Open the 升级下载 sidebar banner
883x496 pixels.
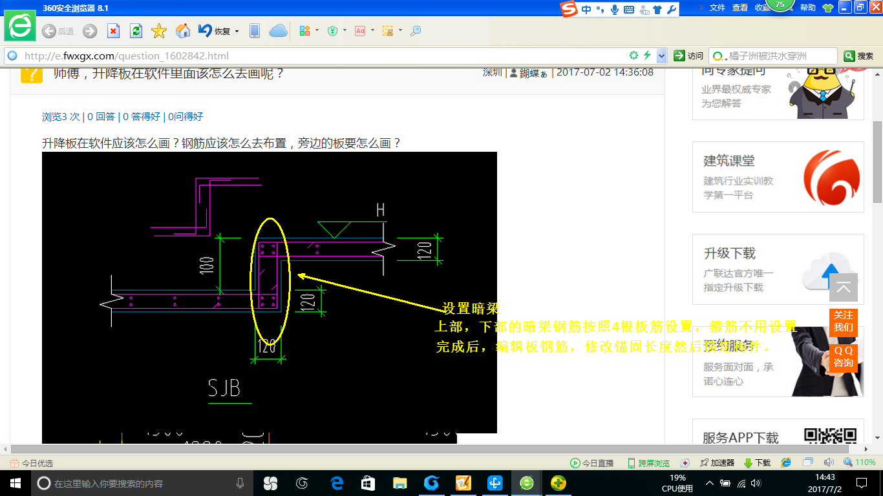778,269
